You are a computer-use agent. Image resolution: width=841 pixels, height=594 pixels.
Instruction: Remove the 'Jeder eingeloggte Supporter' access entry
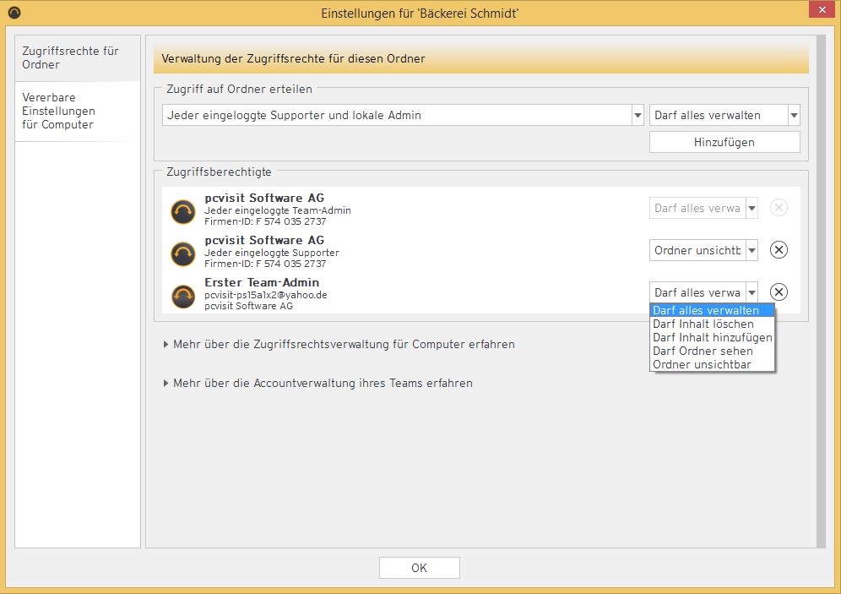(779, 250)
